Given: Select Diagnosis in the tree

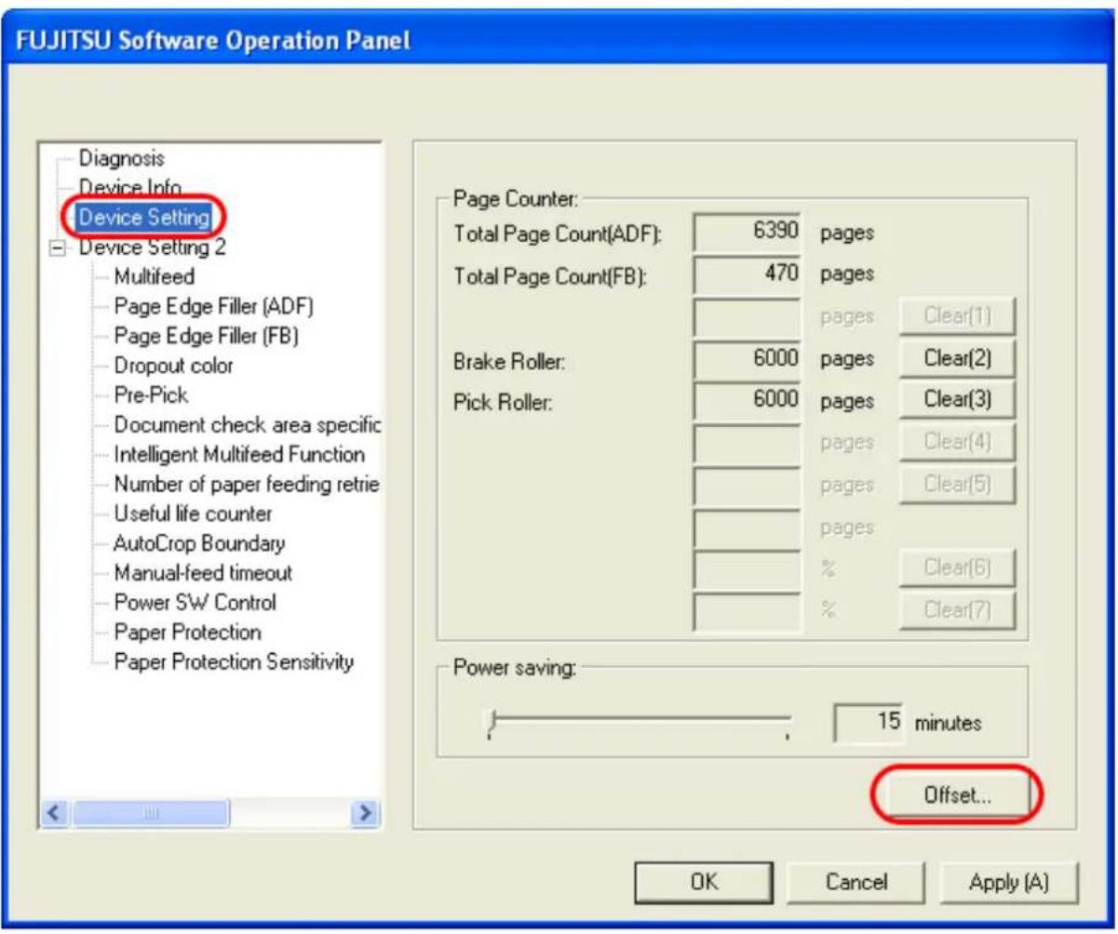Looking at the screenshot, I should point(121,159).
